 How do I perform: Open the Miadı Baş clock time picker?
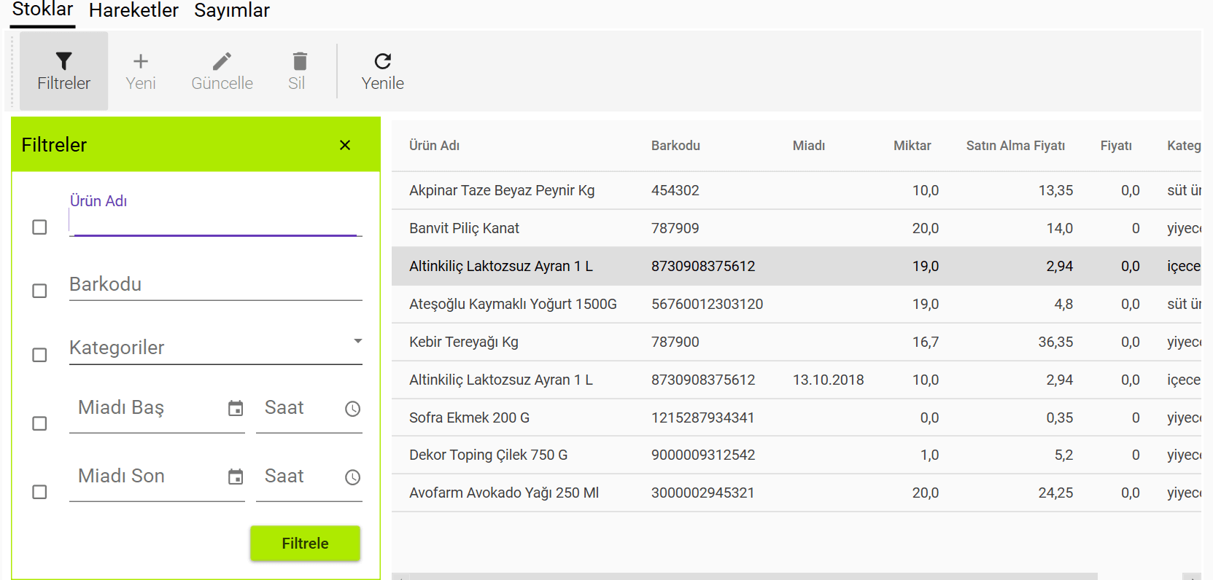tap(353, 409)
